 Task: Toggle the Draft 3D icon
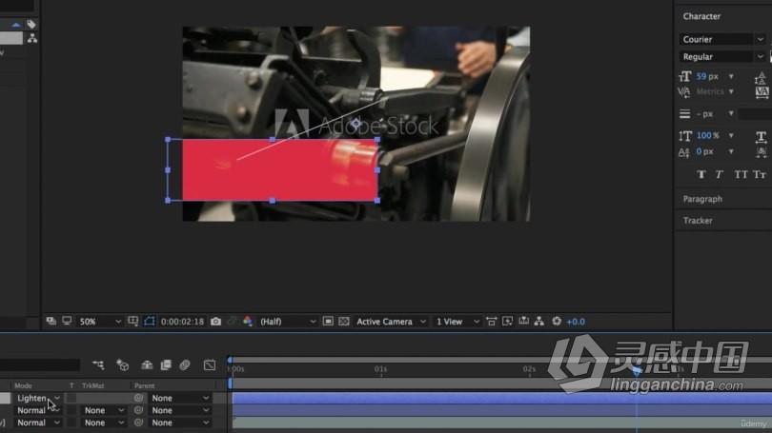tap(122, 364)
